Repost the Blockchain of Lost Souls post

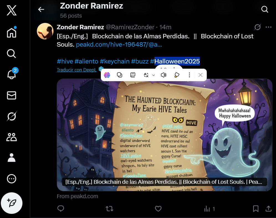pos(109,209)
